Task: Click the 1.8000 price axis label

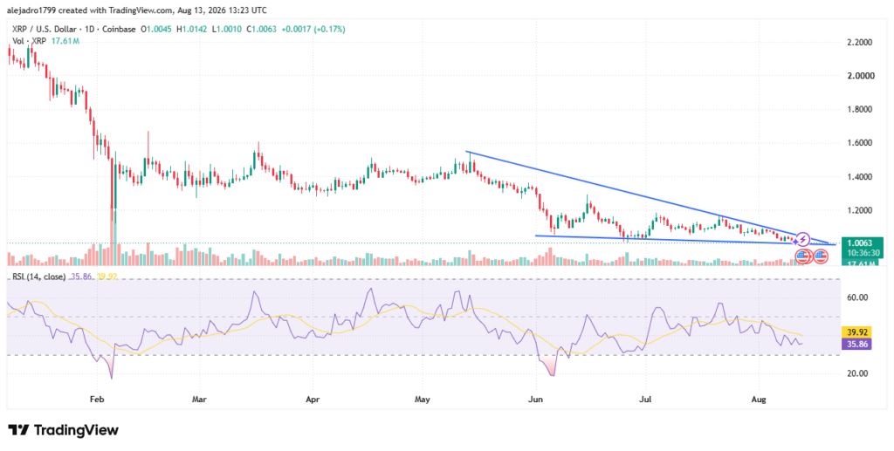Action: (859, 109)
